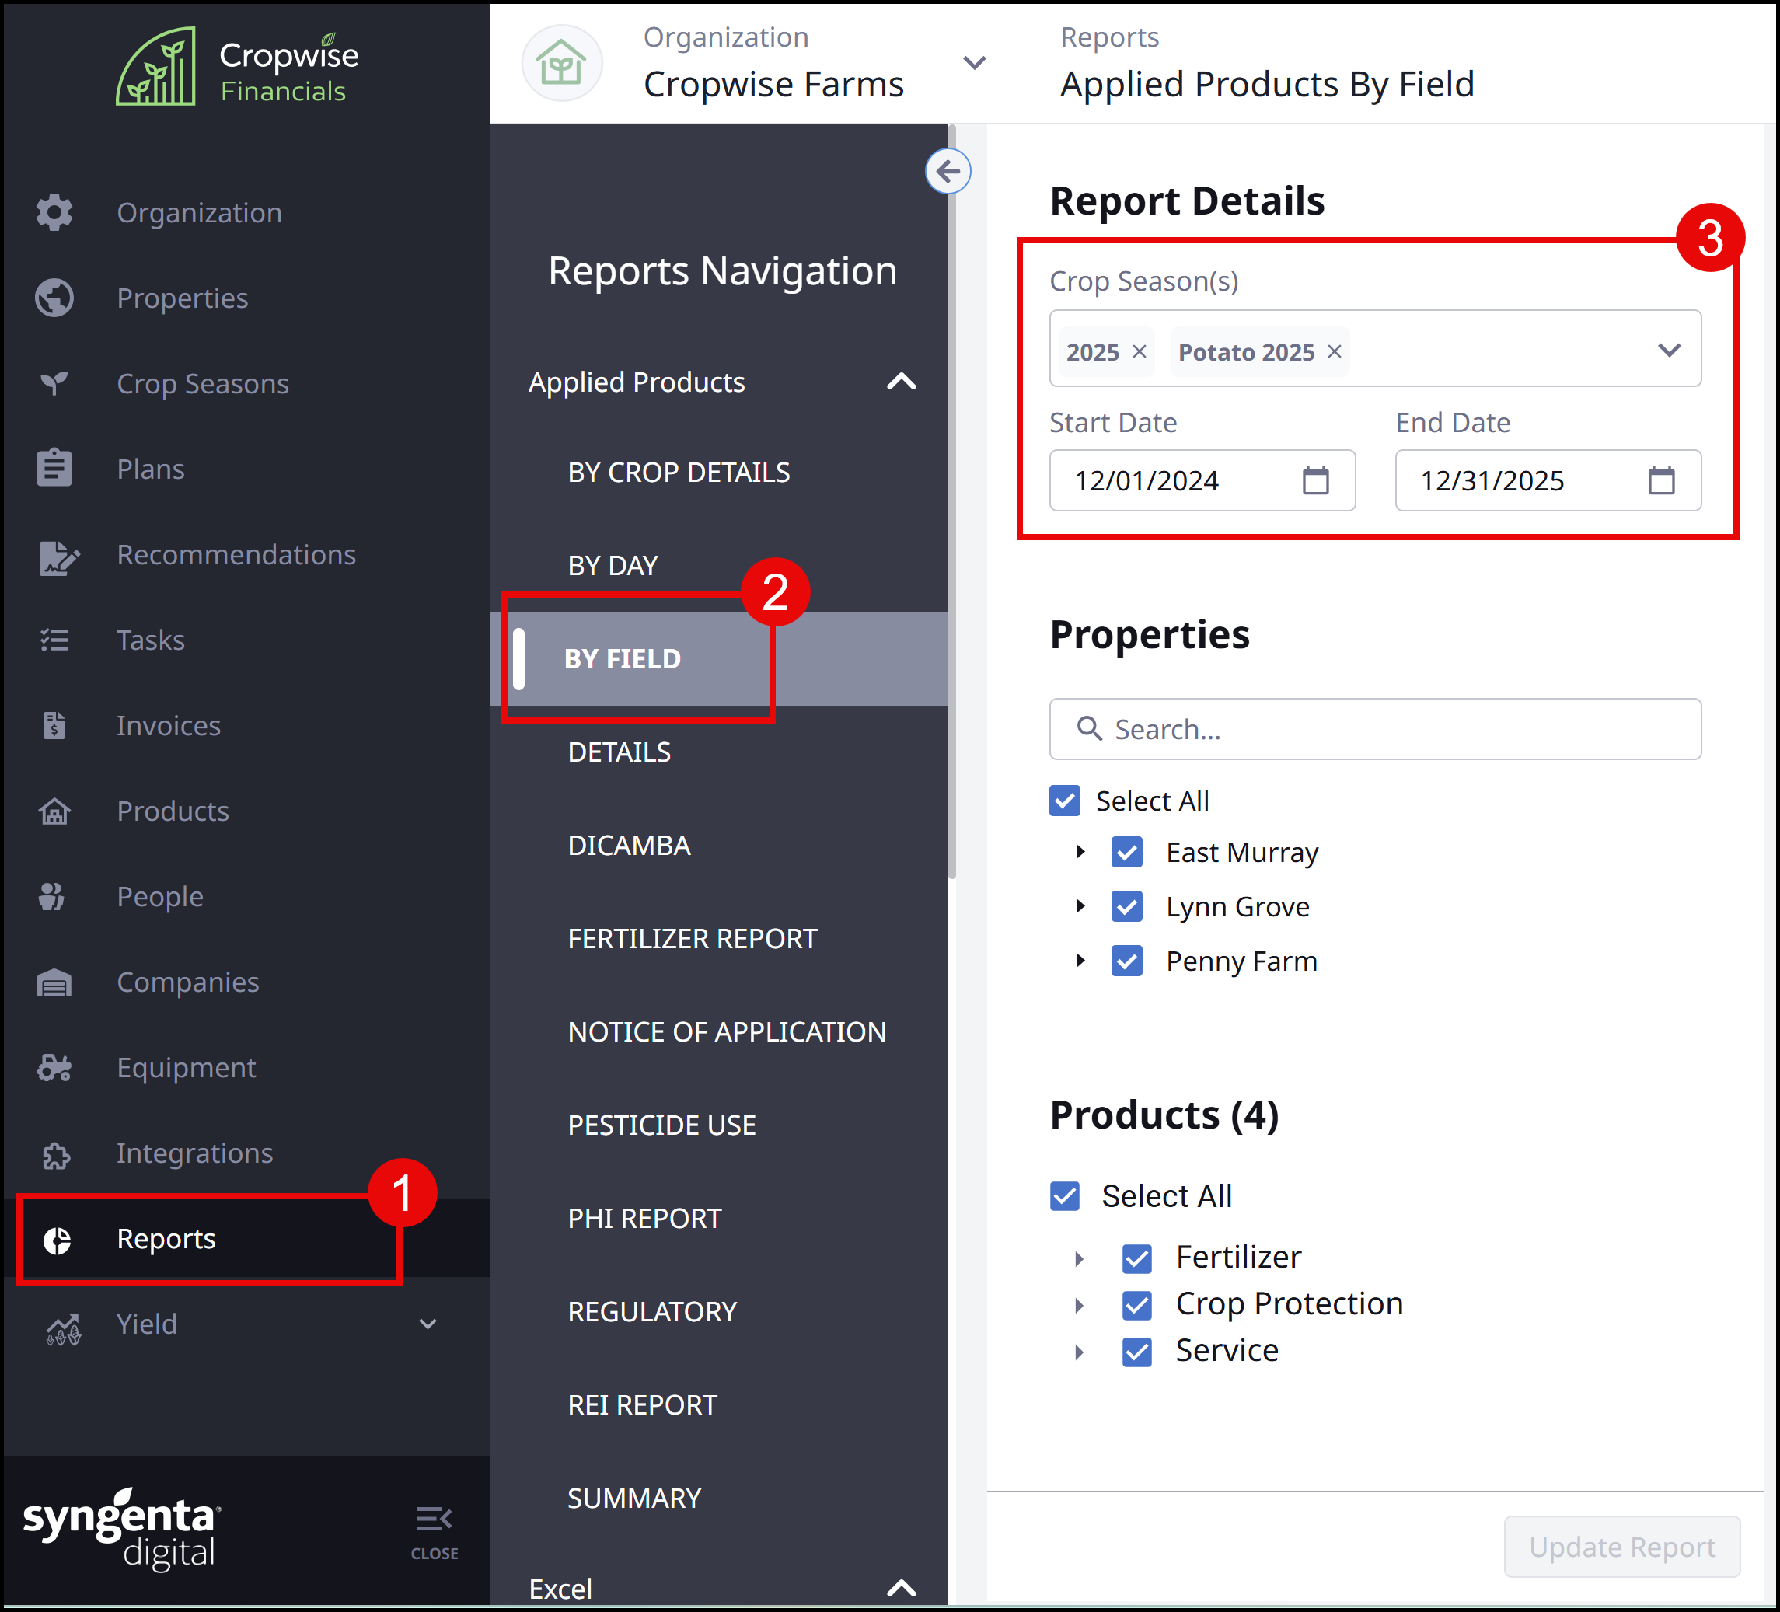Screen dimensions: 1780x1612
Task: Collapse sidebar with the CLOSE menu icon
Action: (434, 1532)
